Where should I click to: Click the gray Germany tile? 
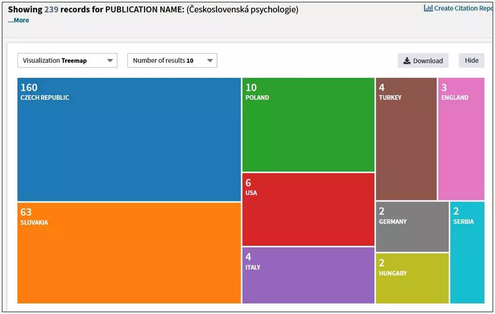(x=412, y=227)
